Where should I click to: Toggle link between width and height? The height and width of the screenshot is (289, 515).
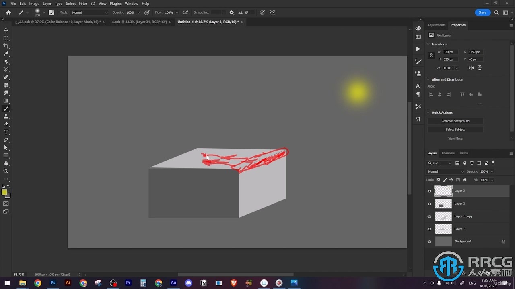(431, 55)
